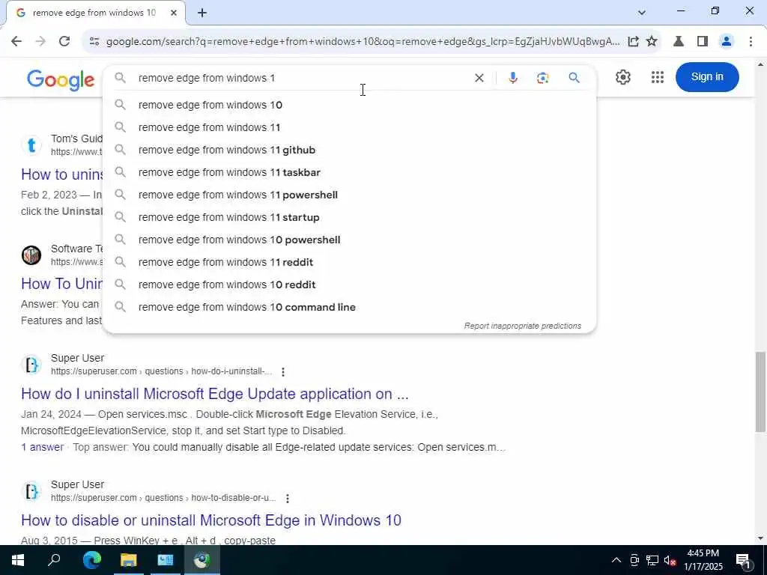The image size is (767, 575).
Task: Open Chrome Labs flask icon
Action: coord(679,42)
